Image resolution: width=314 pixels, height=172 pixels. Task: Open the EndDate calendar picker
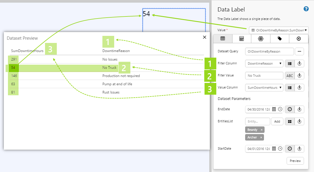coord(274,109)
